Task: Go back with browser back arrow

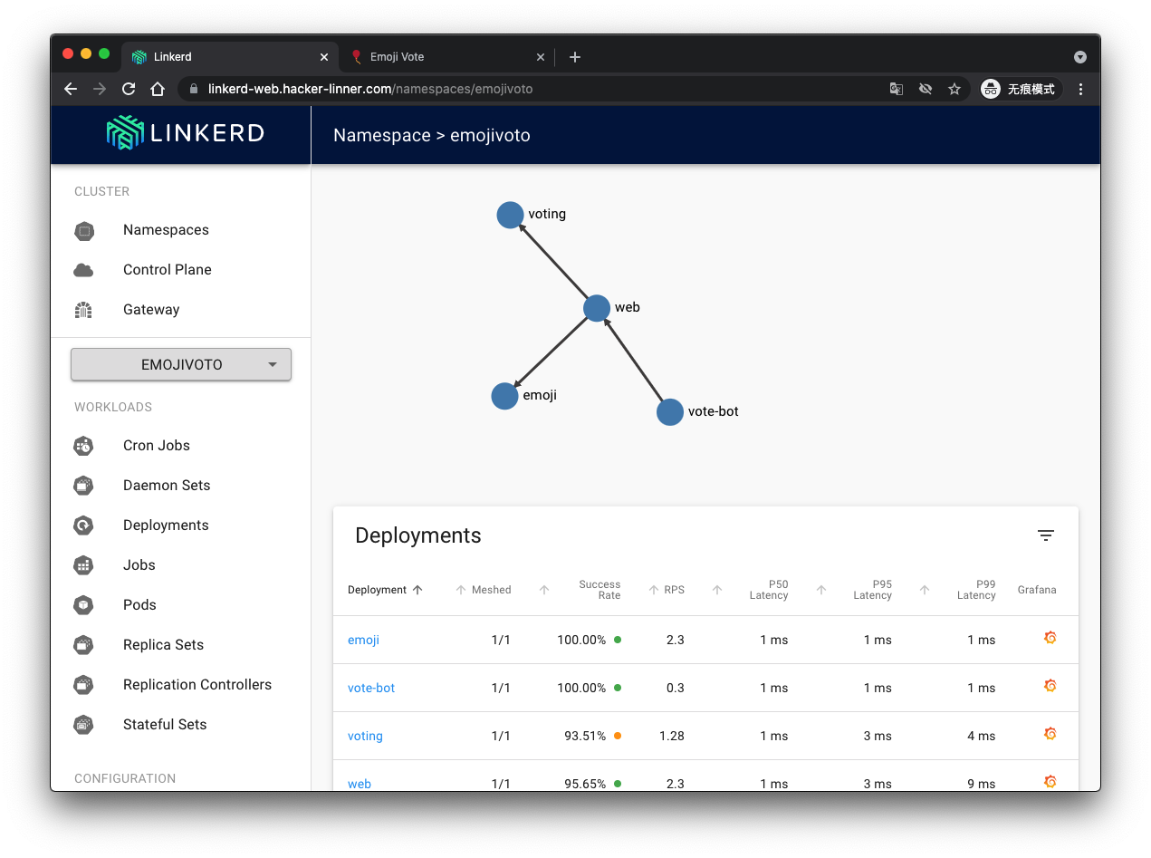Action: coord(71,89)
